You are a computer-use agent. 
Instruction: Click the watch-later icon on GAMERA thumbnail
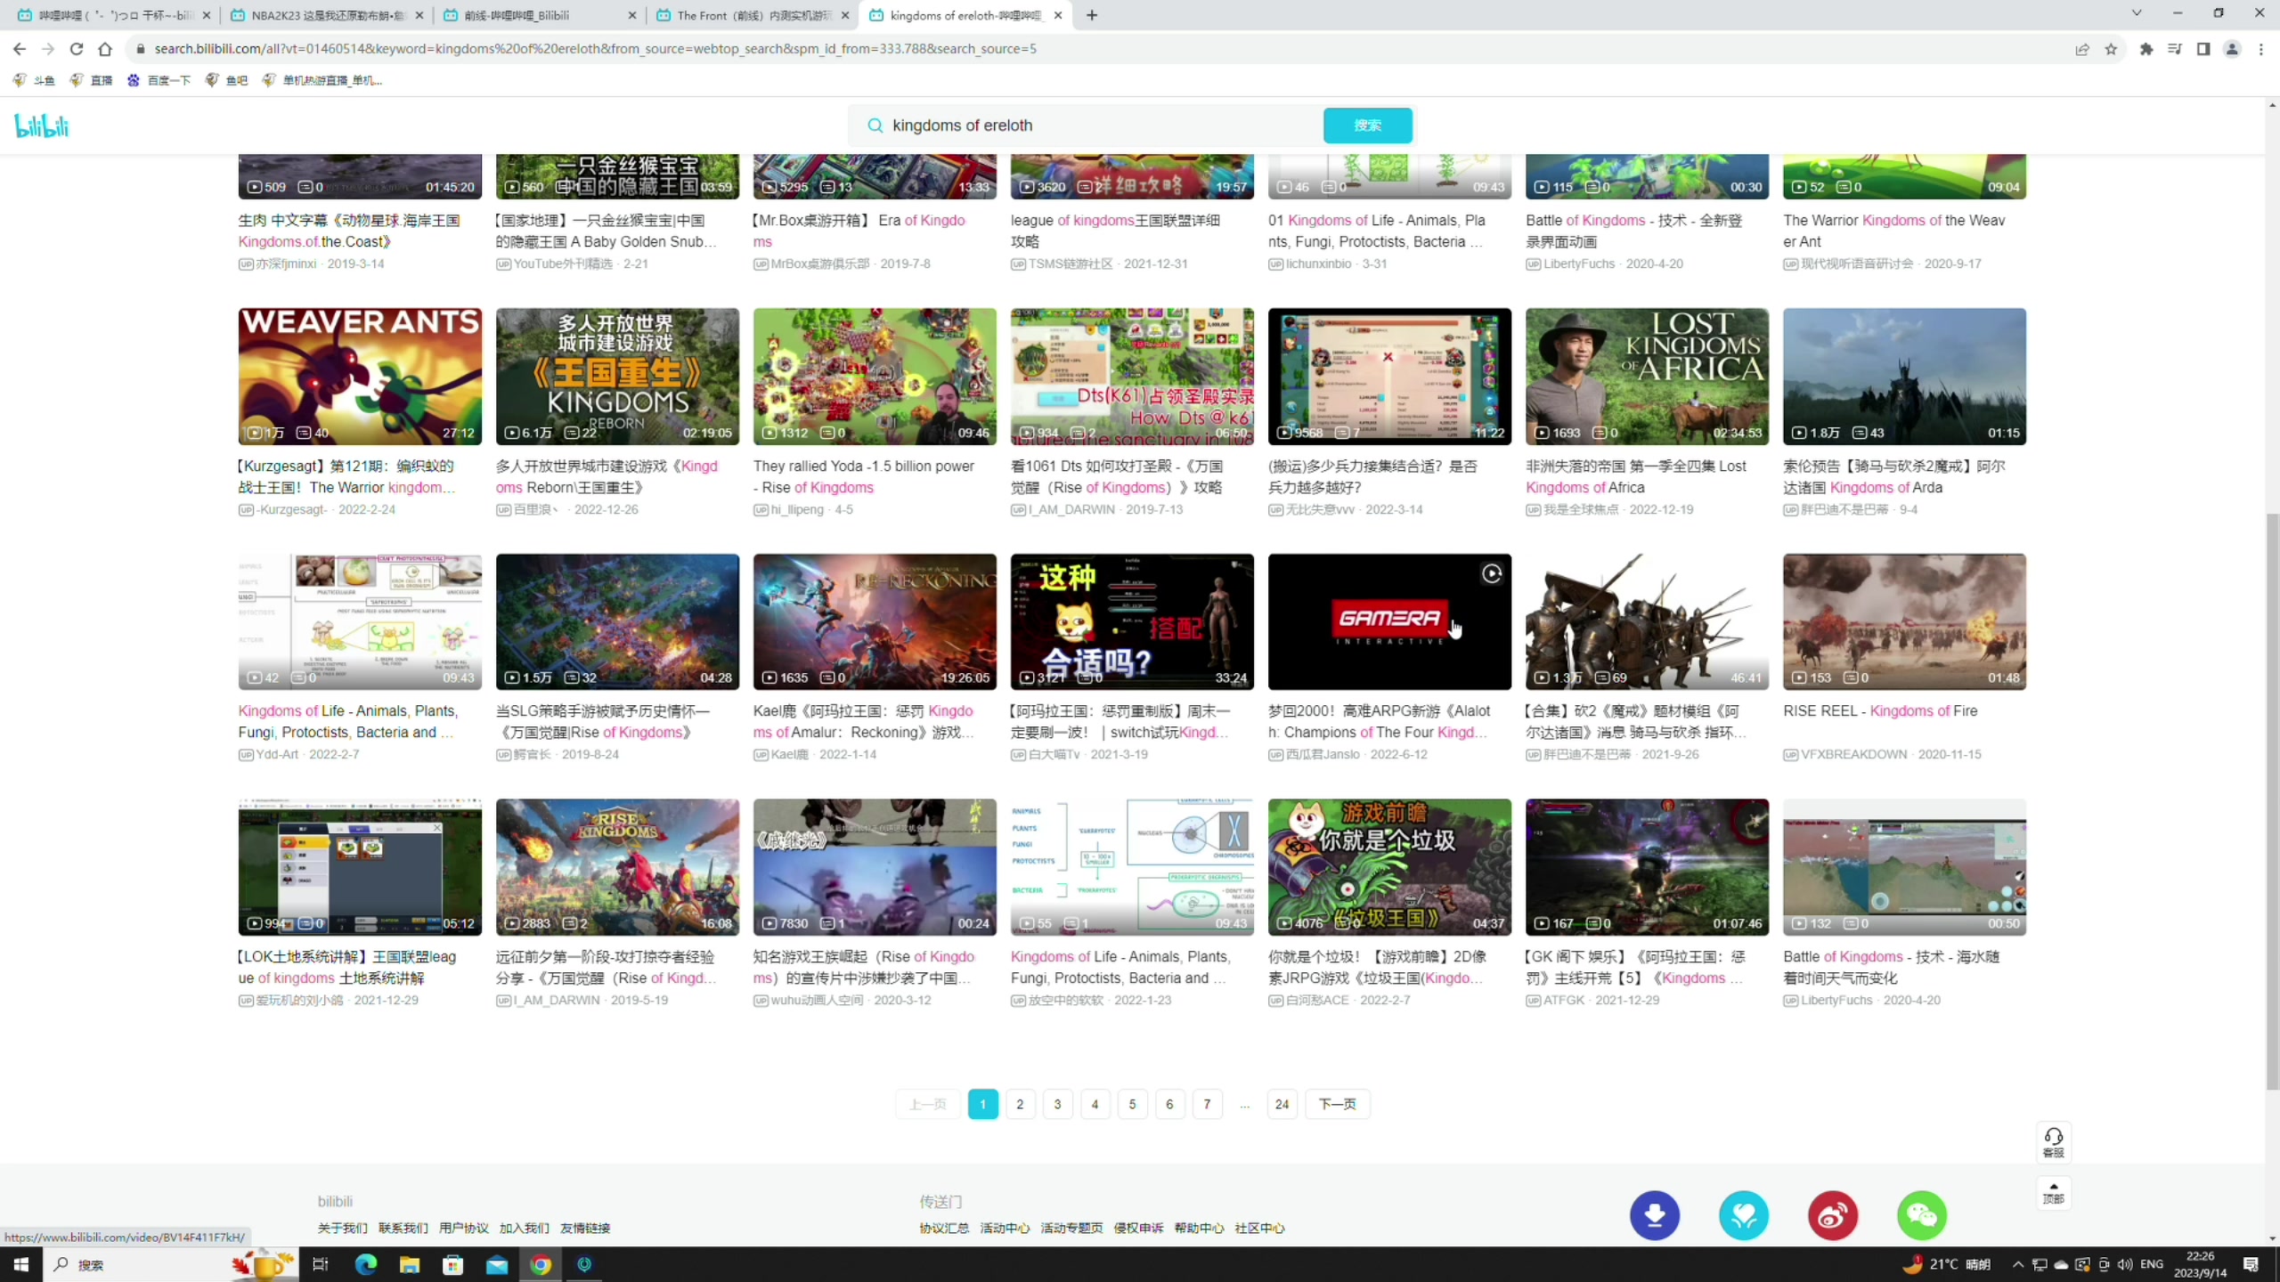tap(1492, 574)
